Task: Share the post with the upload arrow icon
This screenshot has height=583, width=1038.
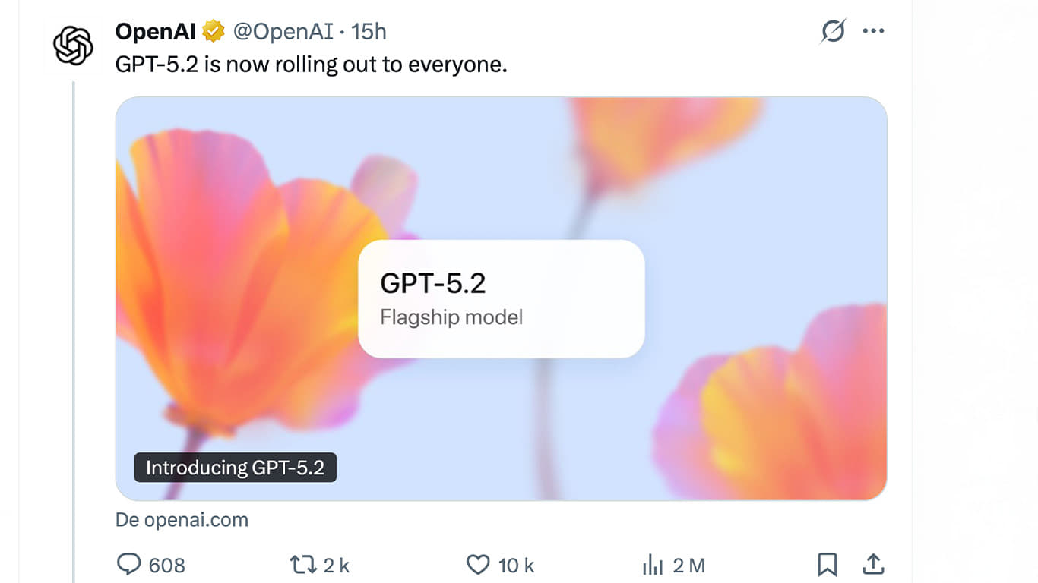Action: pyautogui.click(x=873, y=564)
